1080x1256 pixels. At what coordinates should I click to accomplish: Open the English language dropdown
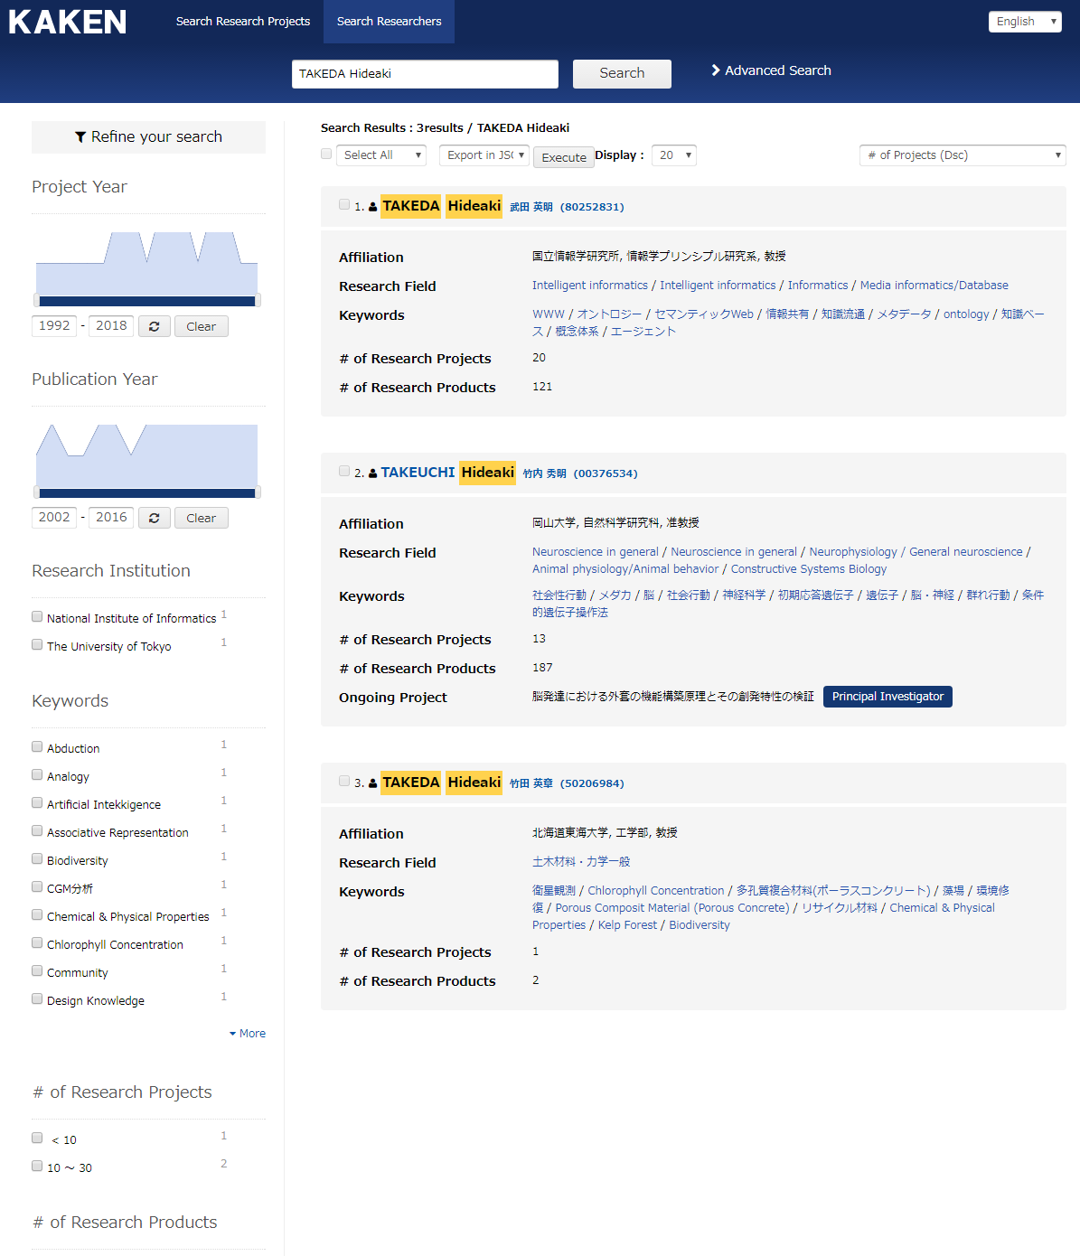coord(1025,22)
